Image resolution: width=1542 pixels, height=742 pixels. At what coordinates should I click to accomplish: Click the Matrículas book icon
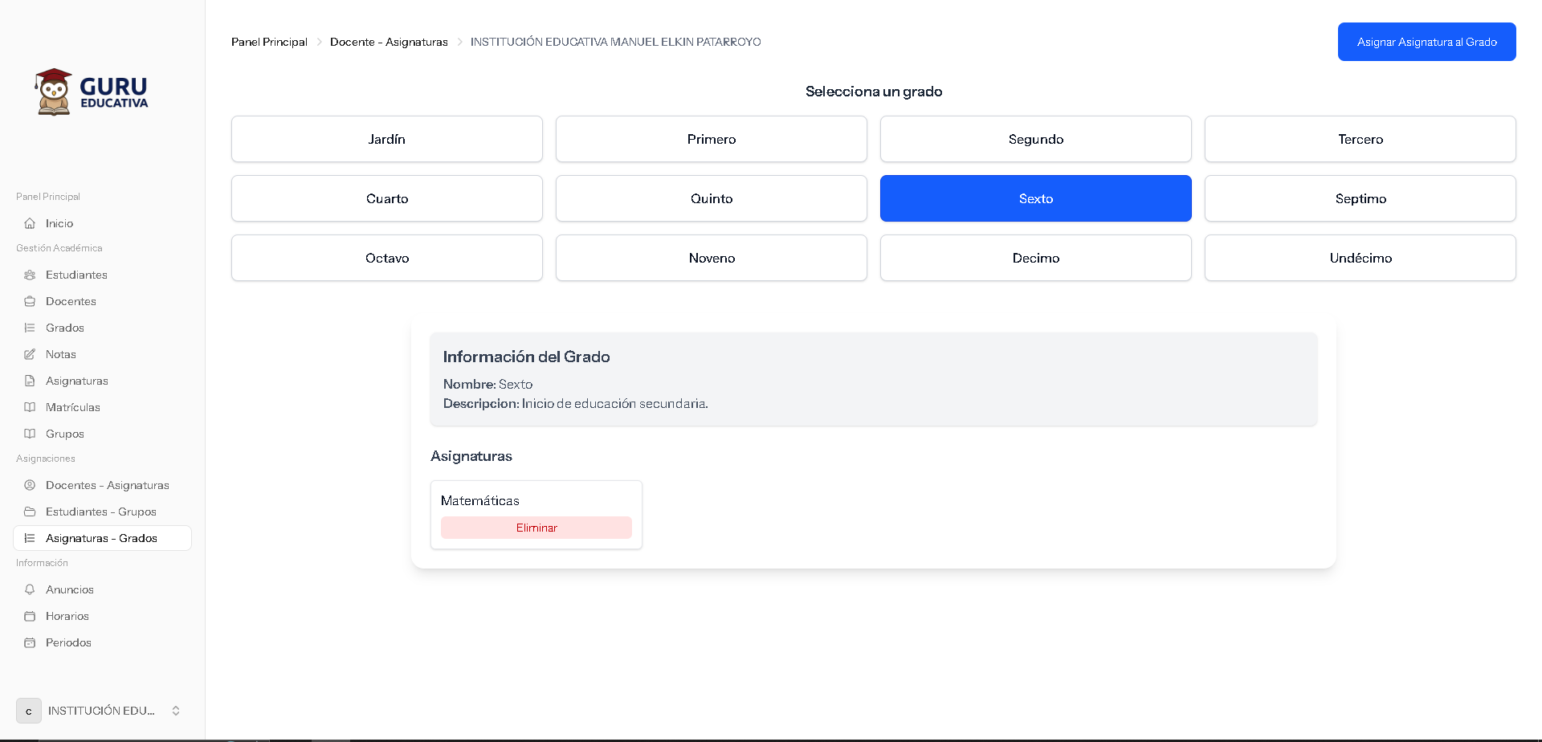click(x=30, y=407)
